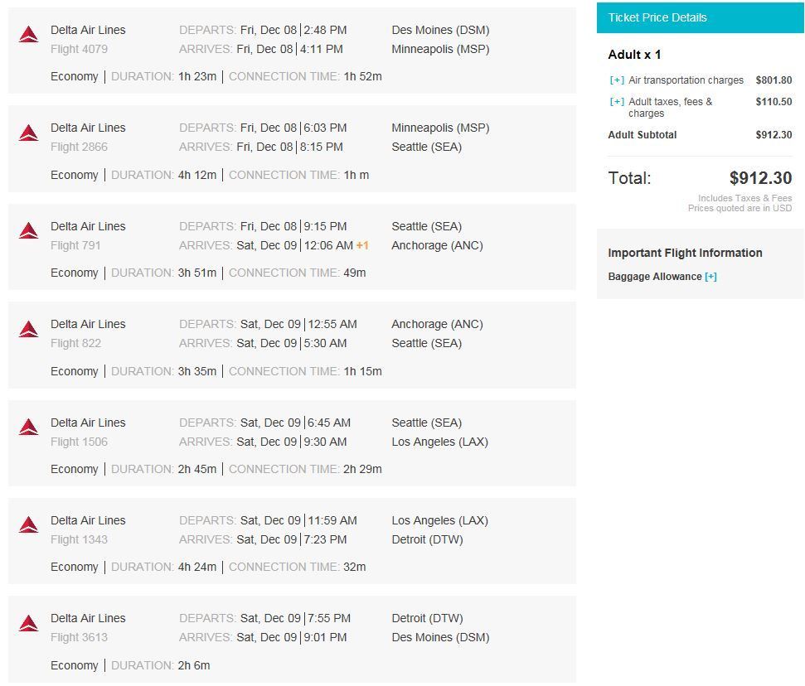Expand Air transportation charges breakdown

(617, 80)
